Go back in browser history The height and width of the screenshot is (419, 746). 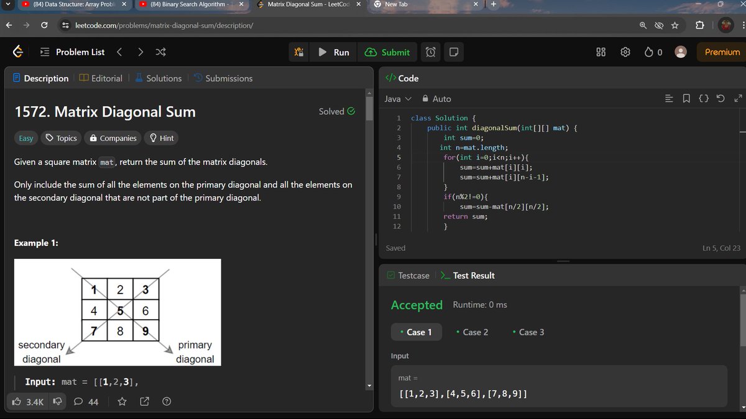tap(9, 25)
